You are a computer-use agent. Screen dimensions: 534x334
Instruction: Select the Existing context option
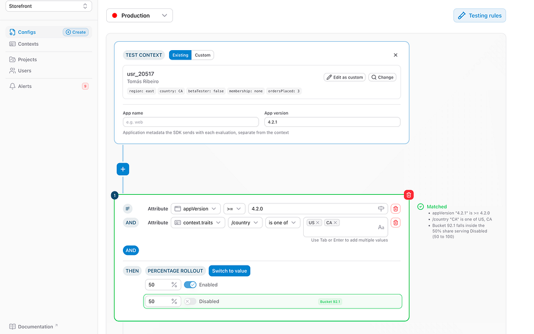pyautogui.click(x=180, y=55)
